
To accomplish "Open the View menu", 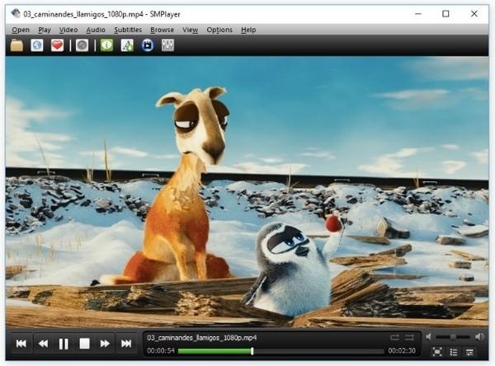I will [190, 30].
